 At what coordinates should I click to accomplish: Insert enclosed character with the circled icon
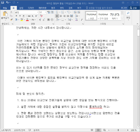[52, 20]
